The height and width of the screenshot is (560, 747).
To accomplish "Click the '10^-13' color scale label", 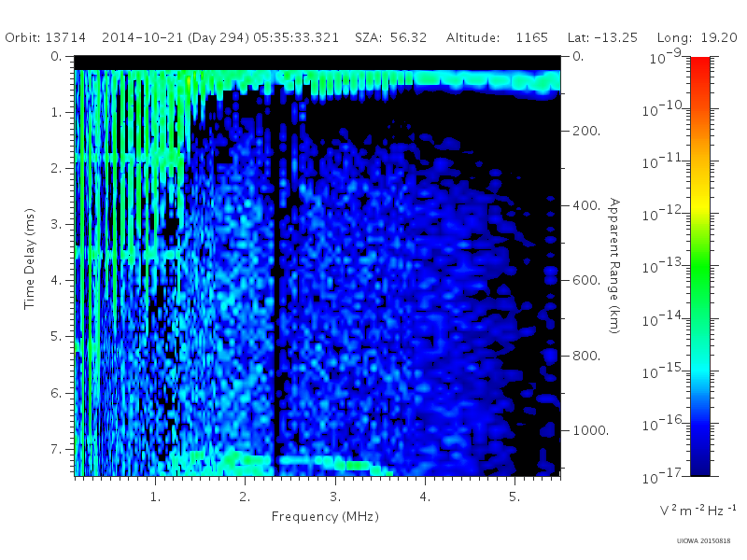I will pos(663,266).
